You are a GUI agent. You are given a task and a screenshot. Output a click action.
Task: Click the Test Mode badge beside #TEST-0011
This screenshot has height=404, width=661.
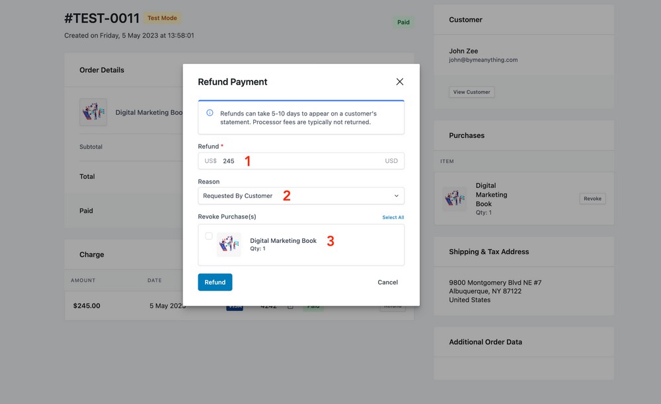[x=162, y=18]
